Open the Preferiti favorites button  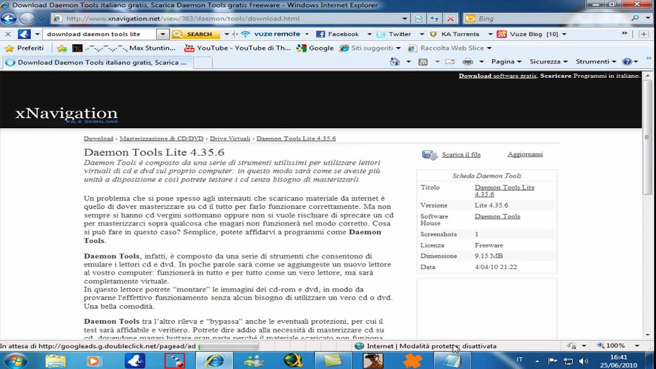(25, 48)
